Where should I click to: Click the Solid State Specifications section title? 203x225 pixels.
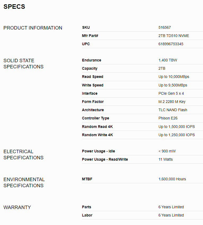(x=23, y=64)
